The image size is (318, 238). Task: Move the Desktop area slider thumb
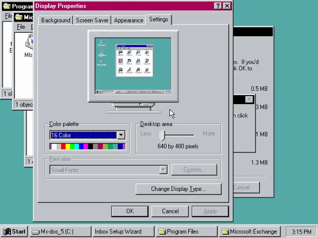[x=162, y=135]
